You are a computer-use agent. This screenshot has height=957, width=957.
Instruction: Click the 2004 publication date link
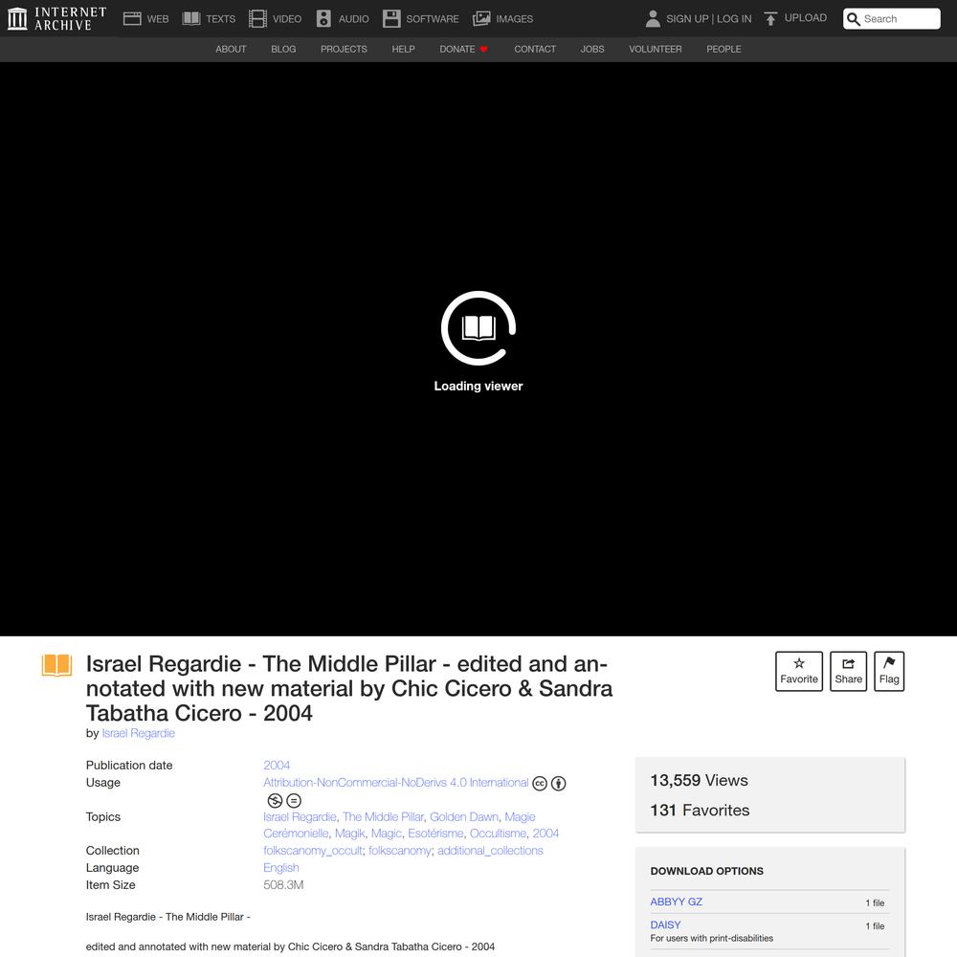tap(277, 766)
